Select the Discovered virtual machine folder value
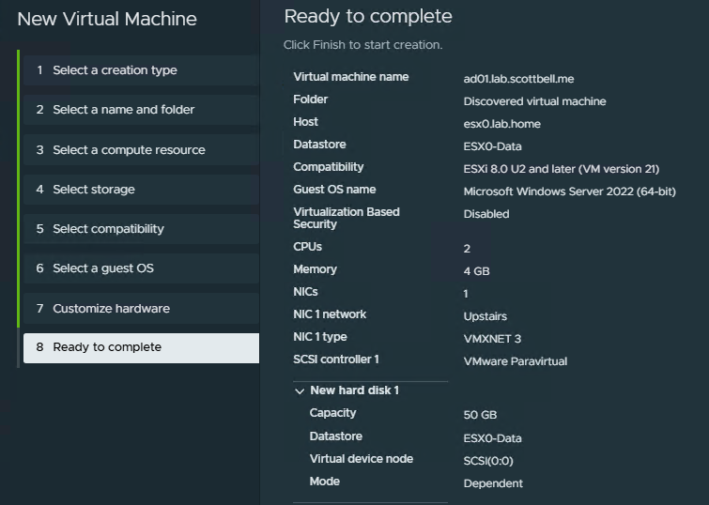 534,101
